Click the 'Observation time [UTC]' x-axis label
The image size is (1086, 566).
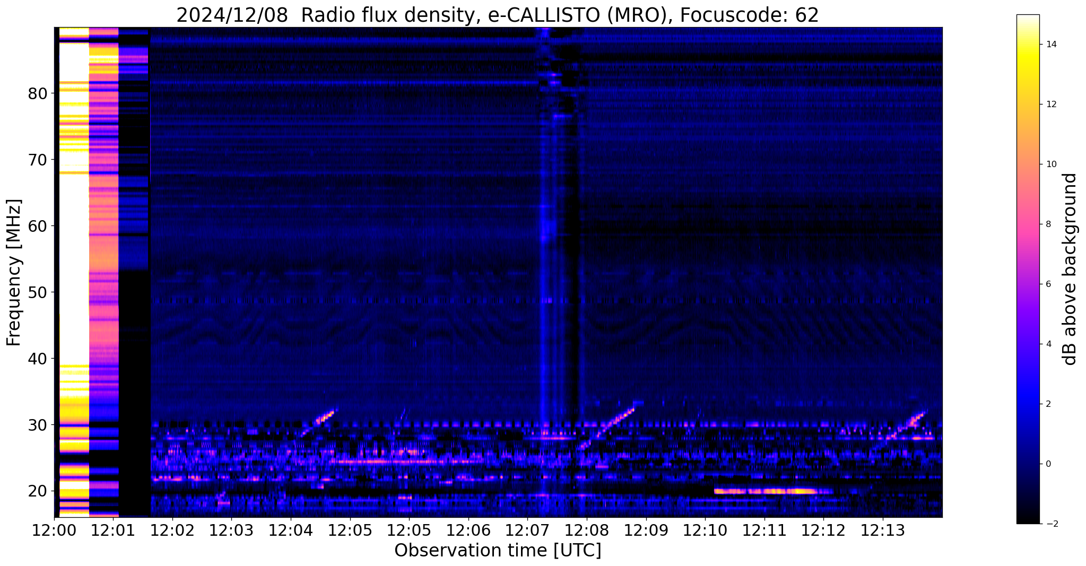click(x=498, y=551)
